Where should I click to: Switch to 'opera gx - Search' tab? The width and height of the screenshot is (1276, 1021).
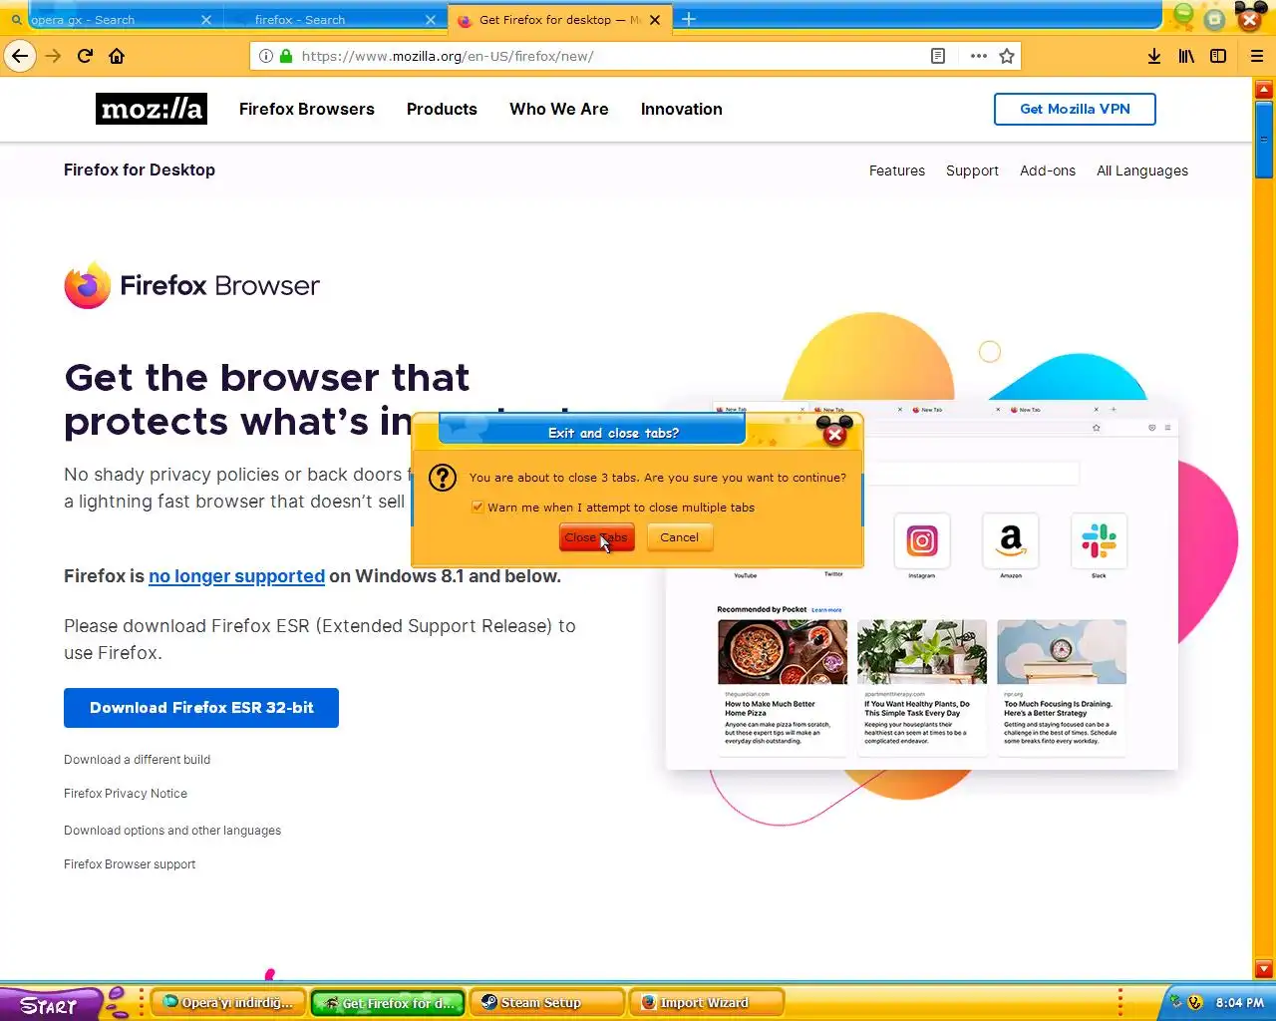point(110,20)
